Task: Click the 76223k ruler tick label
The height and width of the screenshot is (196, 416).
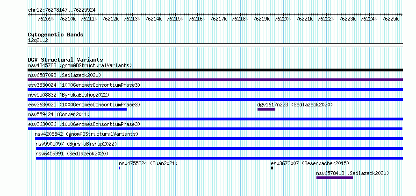Action: click(348, 19)
